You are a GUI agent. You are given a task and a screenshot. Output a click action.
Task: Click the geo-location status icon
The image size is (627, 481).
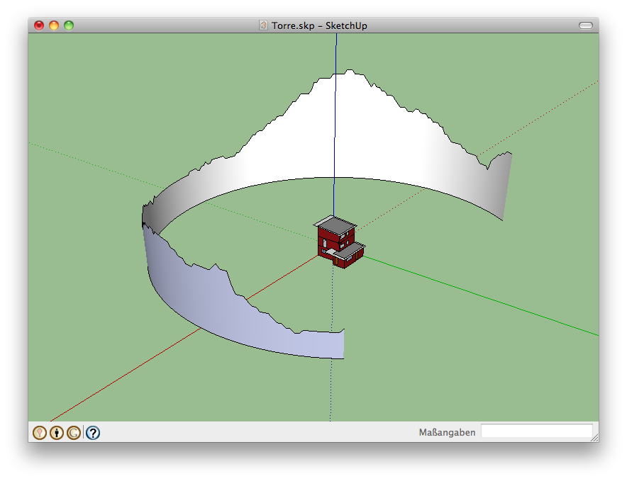coord(40,432)
